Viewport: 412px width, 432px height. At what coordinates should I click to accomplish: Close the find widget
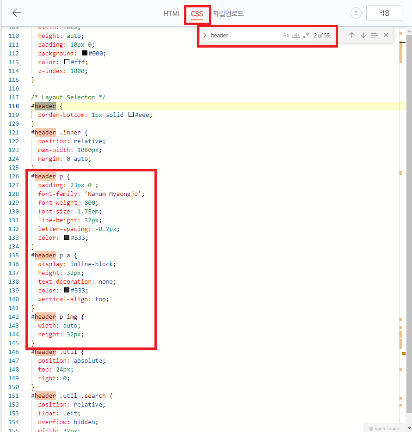point(386,35)
